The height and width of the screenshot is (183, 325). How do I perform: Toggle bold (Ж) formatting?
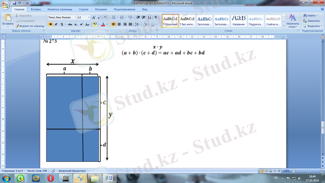[x=50, y=24]
